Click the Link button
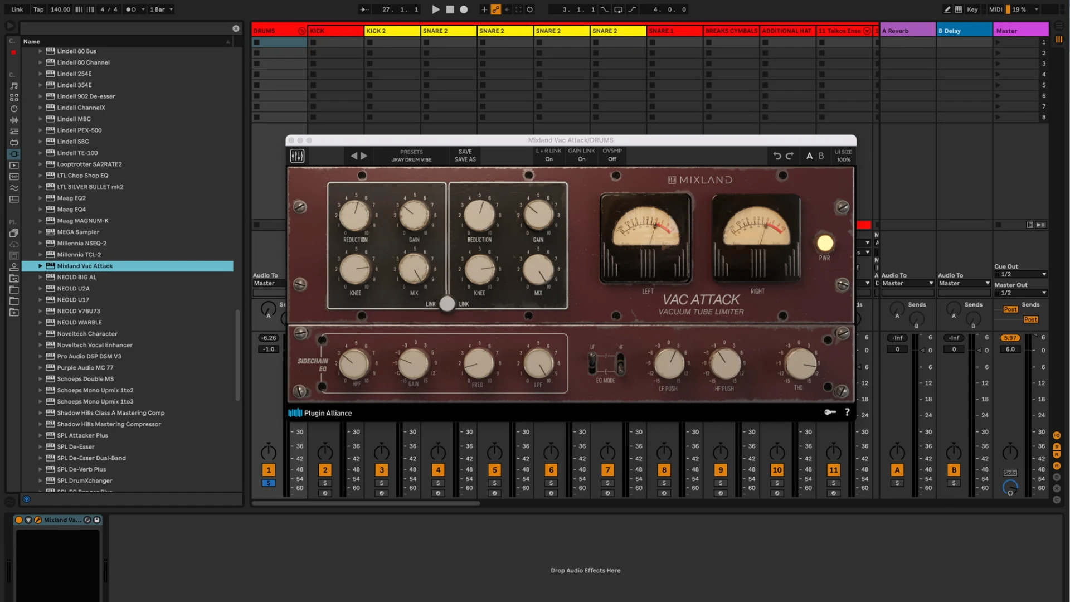 17,9
